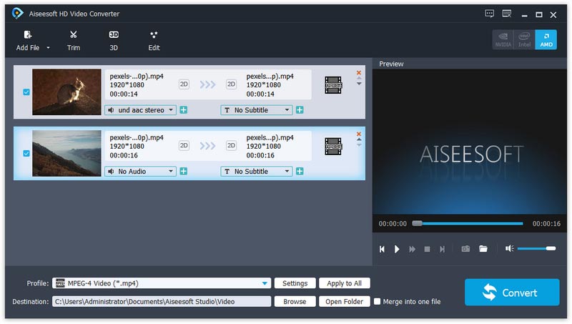Remove the 00:00:16 video with X
Viewport: 572px width, 324px height.
359,134
